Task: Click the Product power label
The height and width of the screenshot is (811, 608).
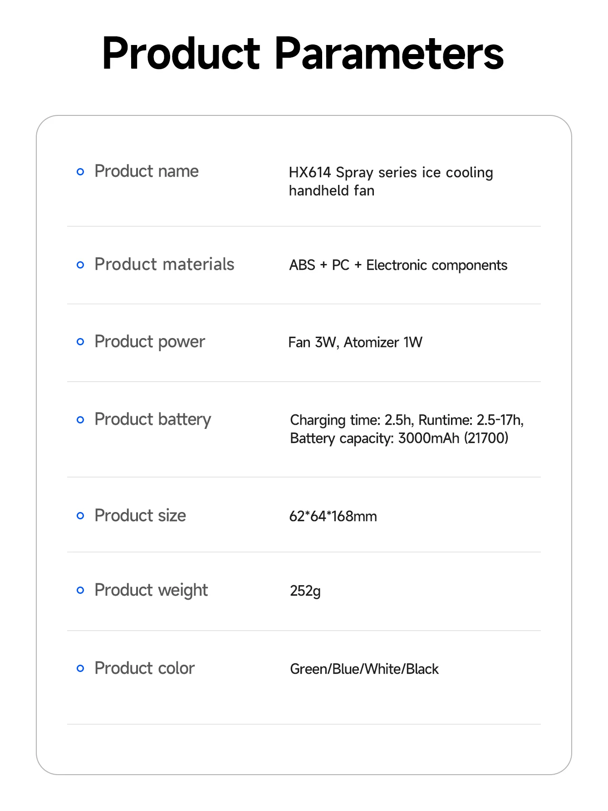Action: pos(150,342)
